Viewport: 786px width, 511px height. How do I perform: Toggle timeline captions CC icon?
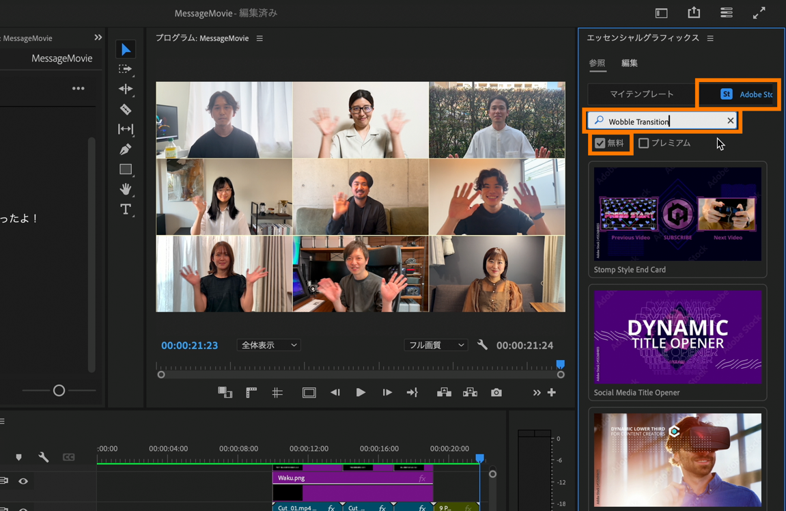(69, 457)
